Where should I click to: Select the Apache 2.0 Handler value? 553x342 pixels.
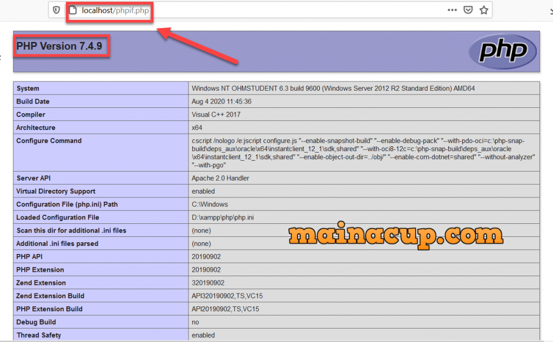point(220,178)
